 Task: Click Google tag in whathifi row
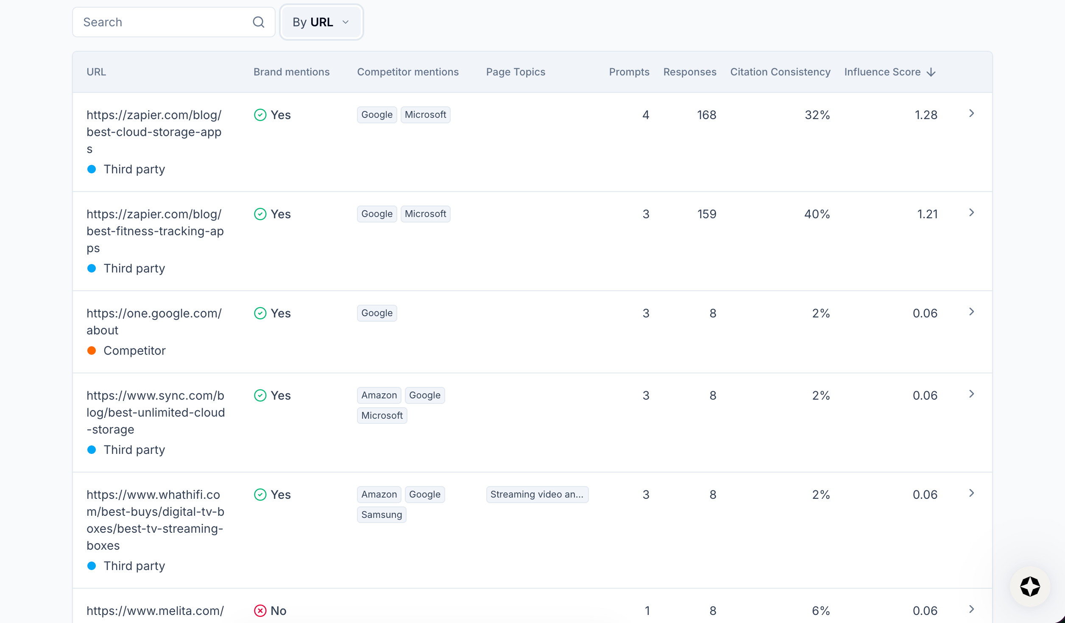click(425, 495)
